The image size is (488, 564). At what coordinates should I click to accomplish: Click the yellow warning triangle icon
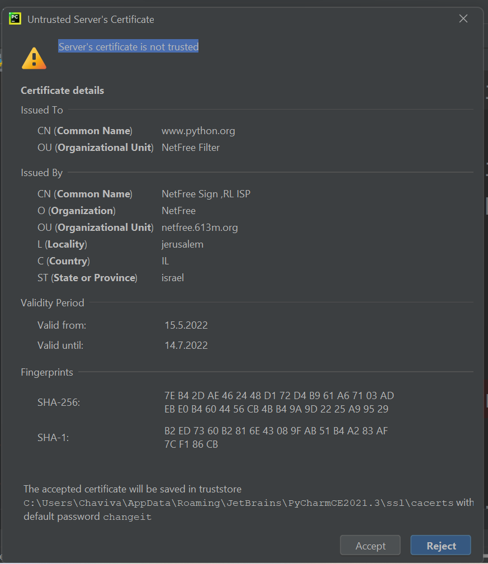coord(34,58)
